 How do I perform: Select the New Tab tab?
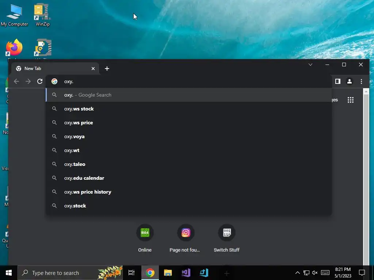tap(55, 69)
